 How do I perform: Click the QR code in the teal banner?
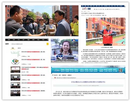point(121,70)
